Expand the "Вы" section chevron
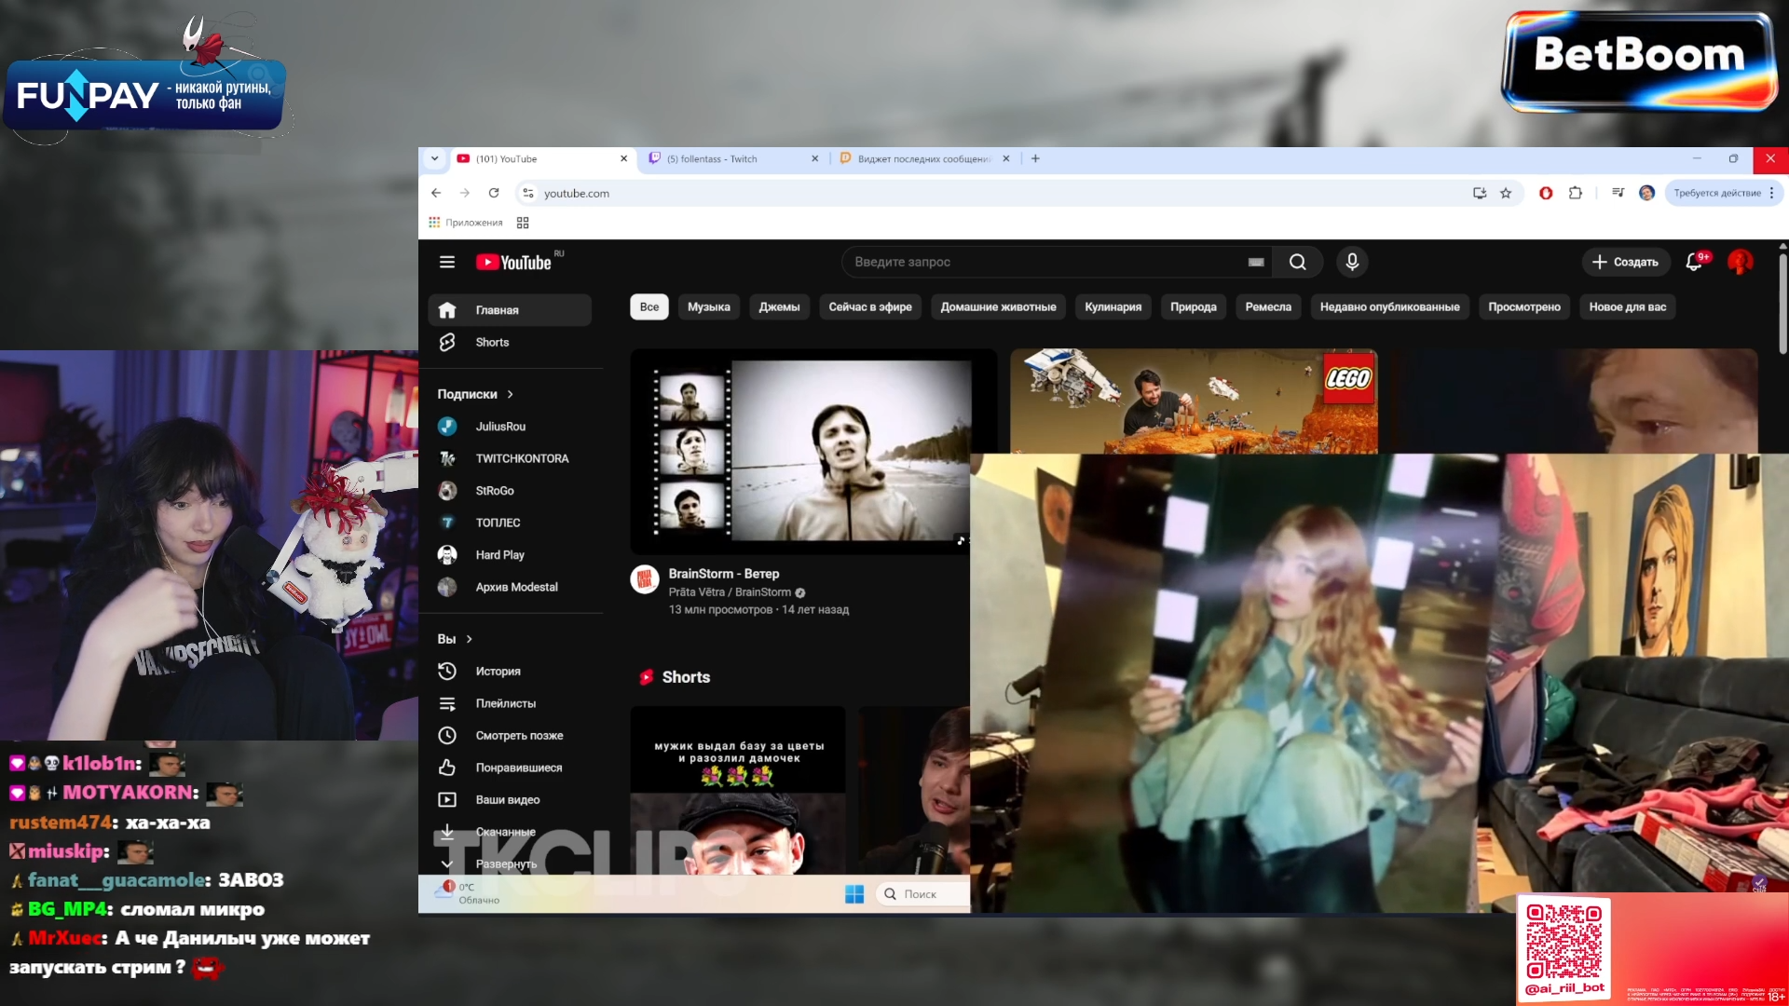Viewport: 1789px width, 1006px height. click(470, 640)
